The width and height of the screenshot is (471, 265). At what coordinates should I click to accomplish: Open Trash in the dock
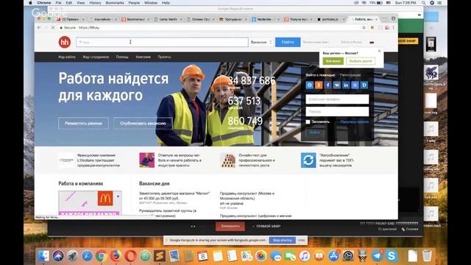(x=427, y=256)
